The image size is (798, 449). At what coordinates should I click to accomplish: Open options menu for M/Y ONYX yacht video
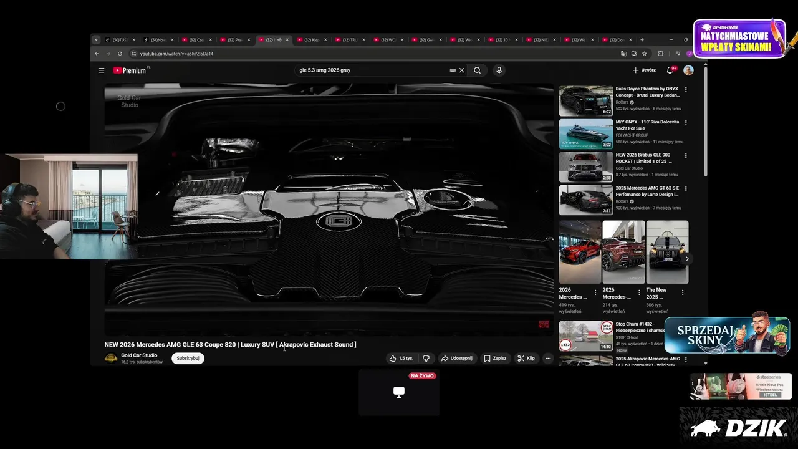click(x=686, y=123)
